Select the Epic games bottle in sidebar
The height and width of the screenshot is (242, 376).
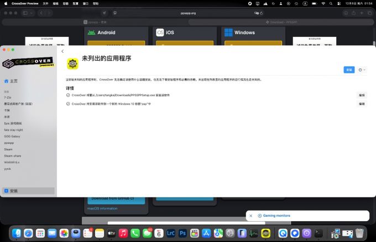(13, 123)
